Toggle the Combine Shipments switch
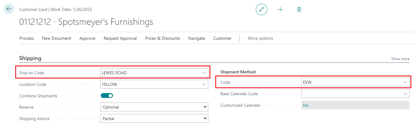The height and width of the screenshot is (131, 415). pos(107,96)
